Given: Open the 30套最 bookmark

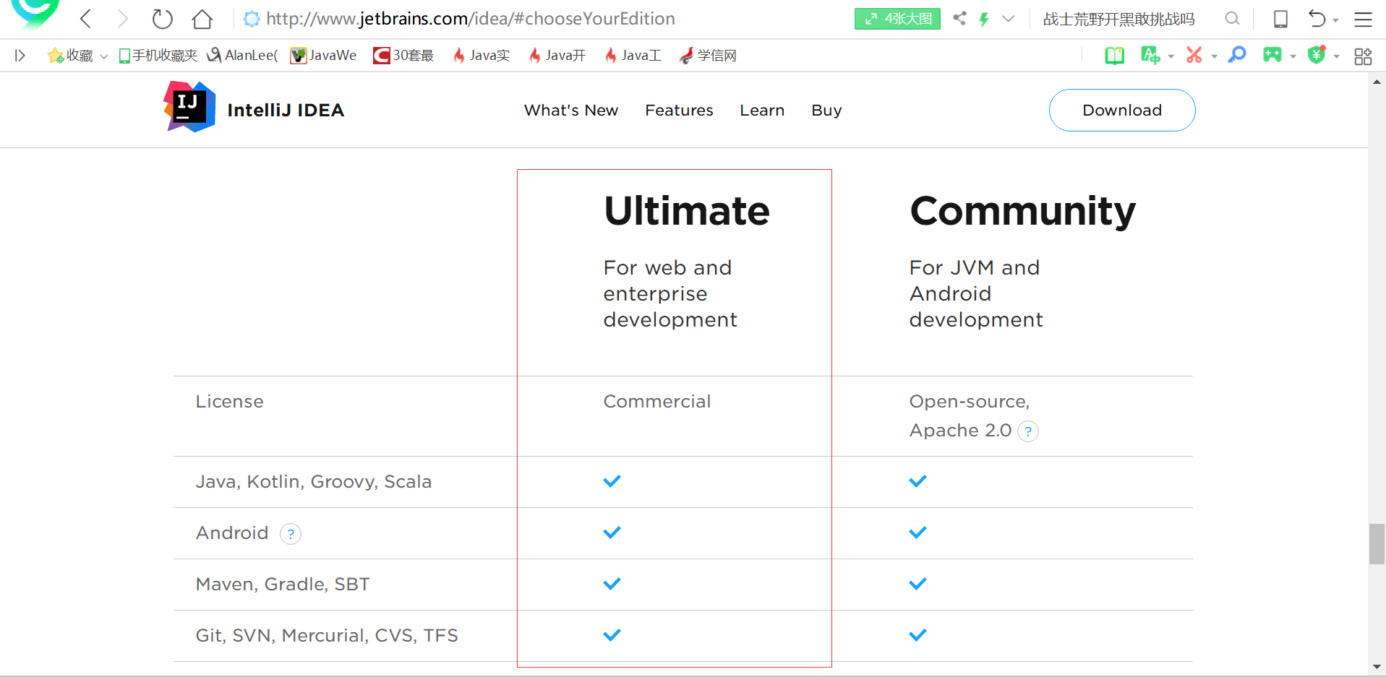Looking at the screenshot, I should pos(403,56).
